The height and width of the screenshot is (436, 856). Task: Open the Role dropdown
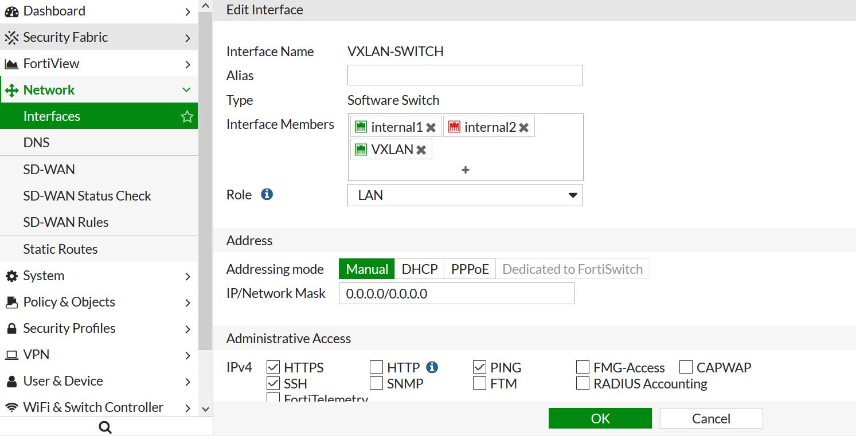pyautogui.click(x=466, y=195)
